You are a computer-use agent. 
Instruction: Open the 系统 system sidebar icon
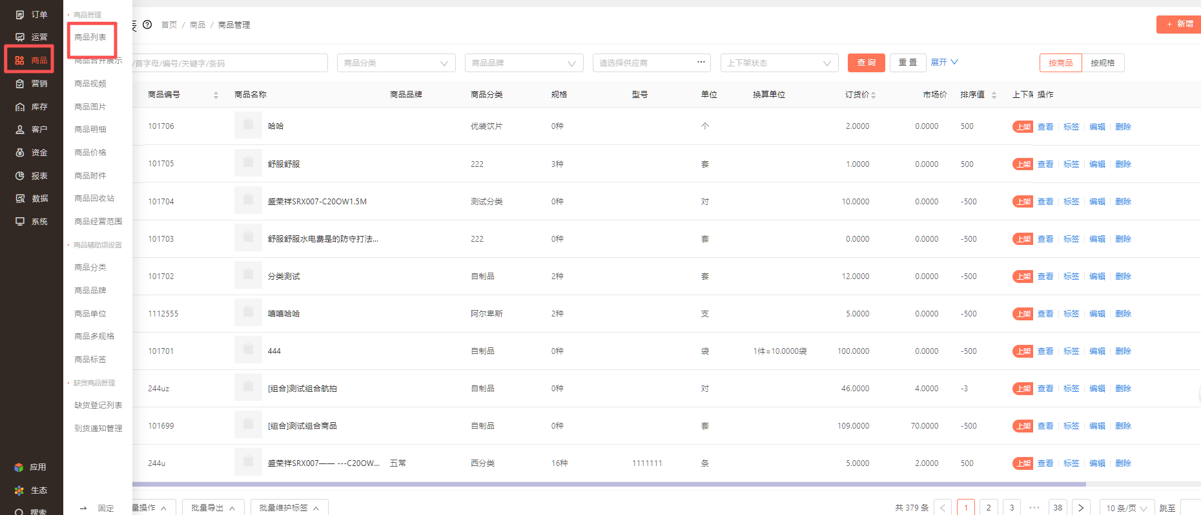20,222
